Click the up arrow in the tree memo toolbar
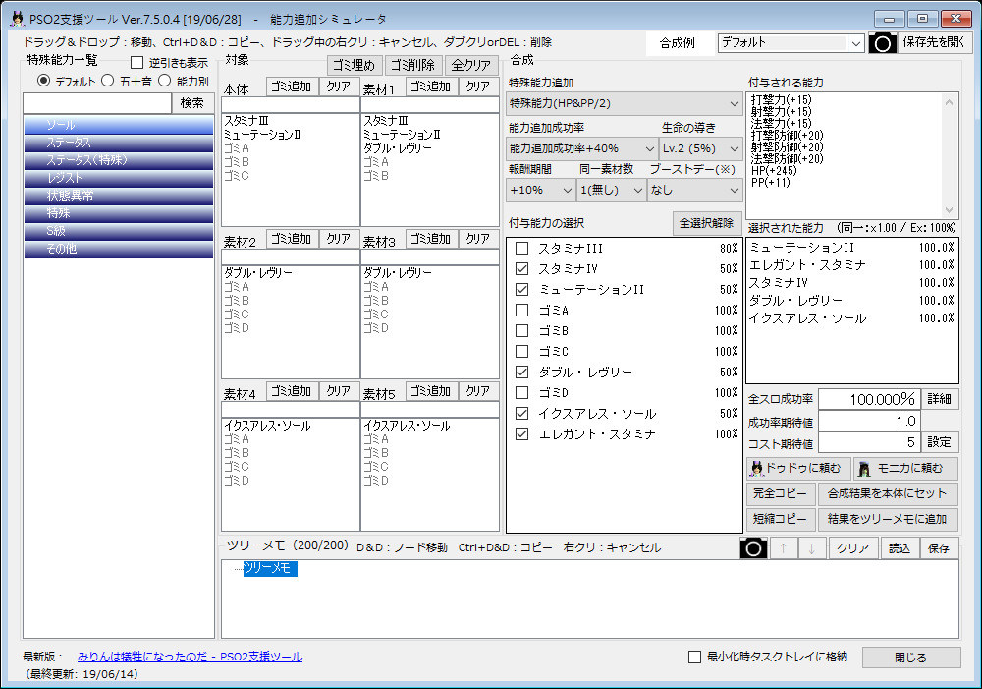The height and width of the screenshot is (689, 982). click(784, 548)
